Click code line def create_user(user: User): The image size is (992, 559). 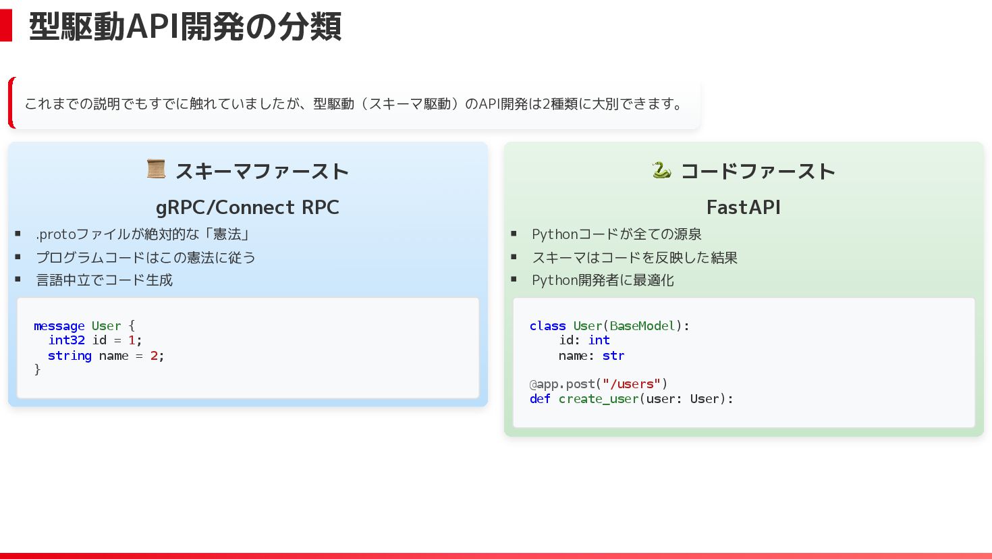point(631,399)
